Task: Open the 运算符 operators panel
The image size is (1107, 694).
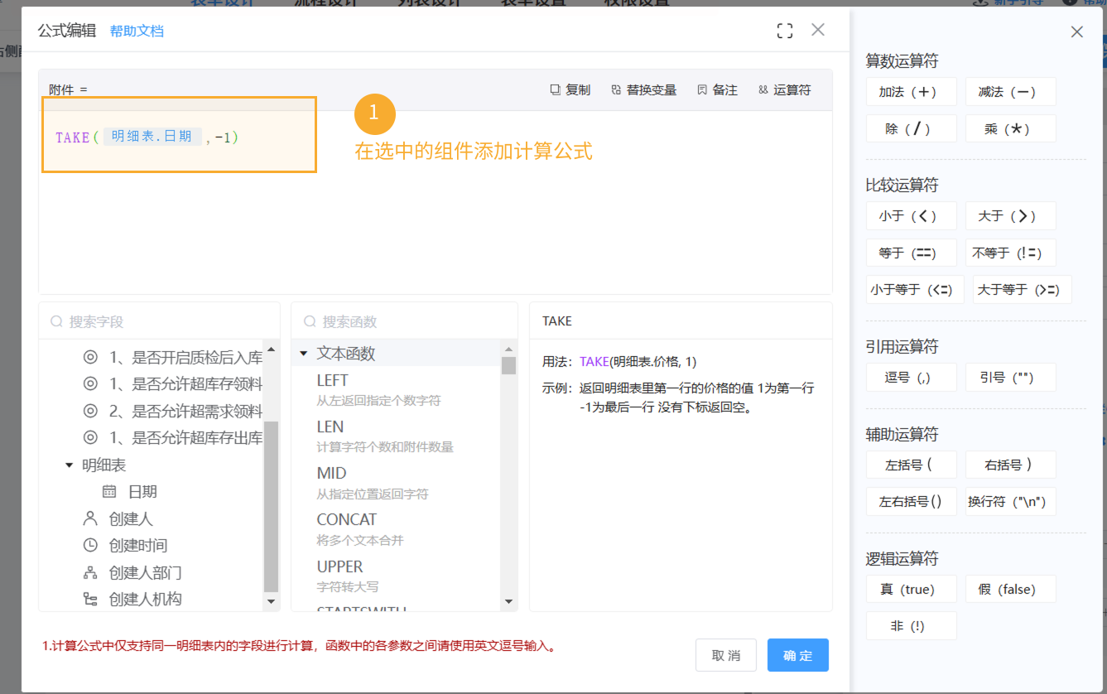Action: [784, 89]
